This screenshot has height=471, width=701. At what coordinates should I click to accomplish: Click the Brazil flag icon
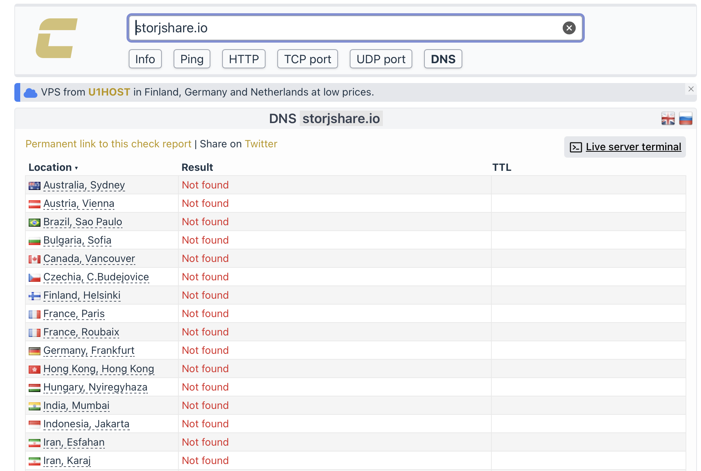click(35, 223)
